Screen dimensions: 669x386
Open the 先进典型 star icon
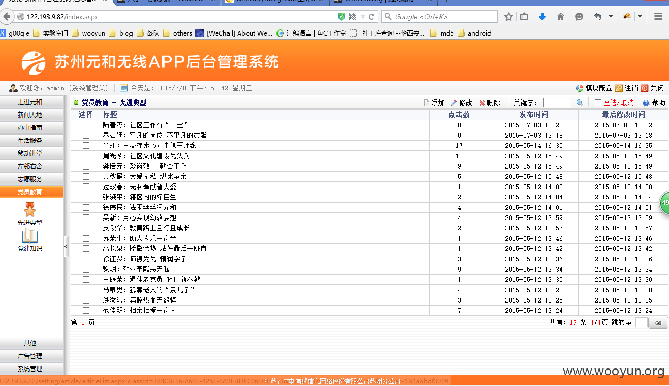pos(30,209)
